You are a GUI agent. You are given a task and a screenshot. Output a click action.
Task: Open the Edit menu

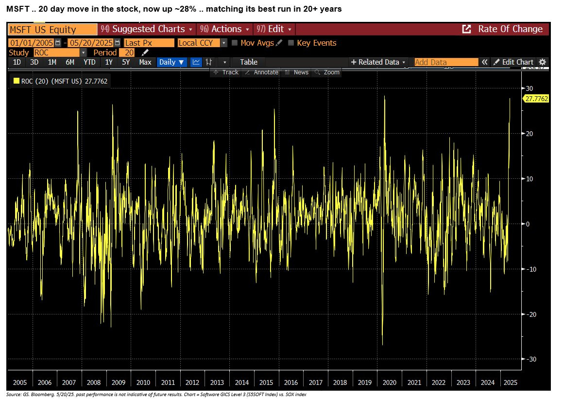[274, 29]
